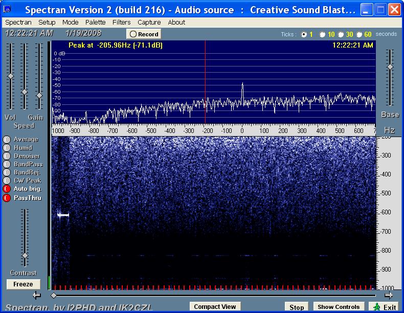This screenshot has width=404, height=313.
Task: Minimize the Spectran window
Action: (366, 10)
